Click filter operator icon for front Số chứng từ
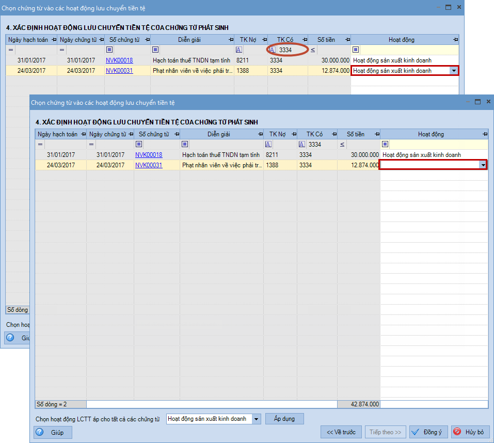Viewport: 494px width, 443px height. click(x=139, y=145)
